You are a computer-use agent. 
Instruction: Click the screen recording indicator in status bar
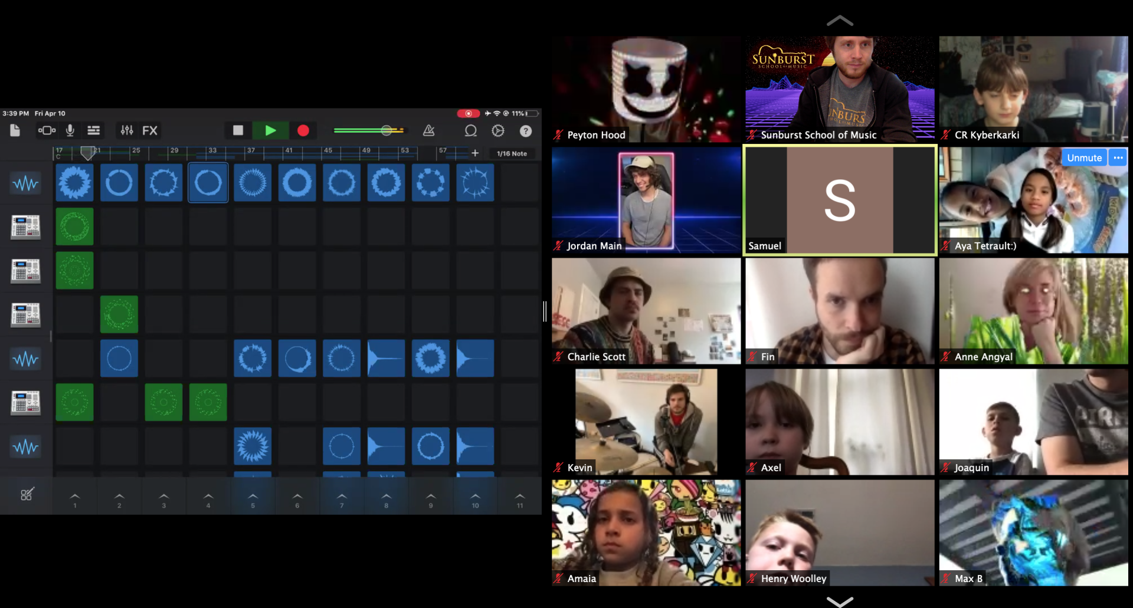[468, 113]
